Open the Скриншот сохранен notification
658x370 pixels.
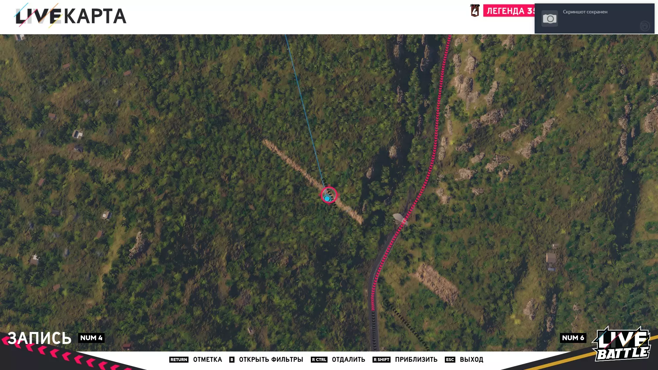tap(595, 18)
